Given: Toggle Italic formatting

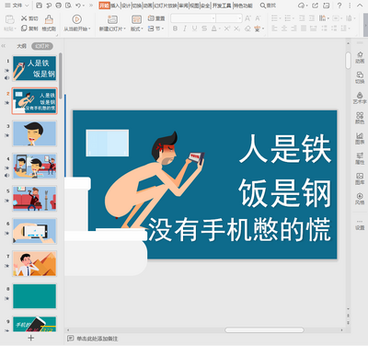Looking at the screenshot, I should [185, 29].
